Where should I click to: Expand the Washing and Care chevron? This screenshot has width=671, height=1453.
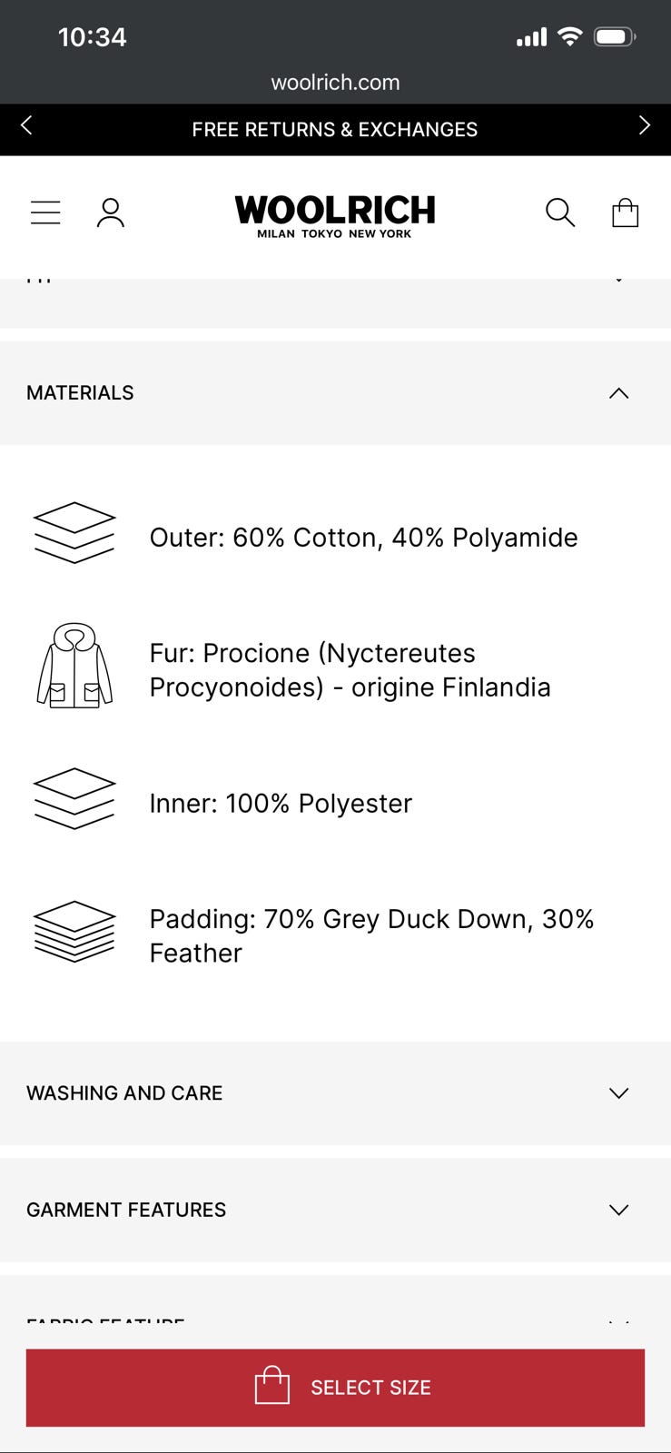pos(619,1093)
